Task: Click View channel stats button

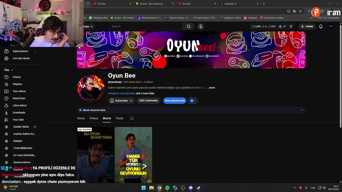Action: coord(174,101)
